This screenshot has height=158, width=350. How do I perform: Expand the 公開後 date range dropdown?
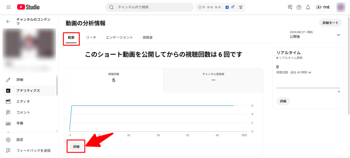(x=338, y=35)
